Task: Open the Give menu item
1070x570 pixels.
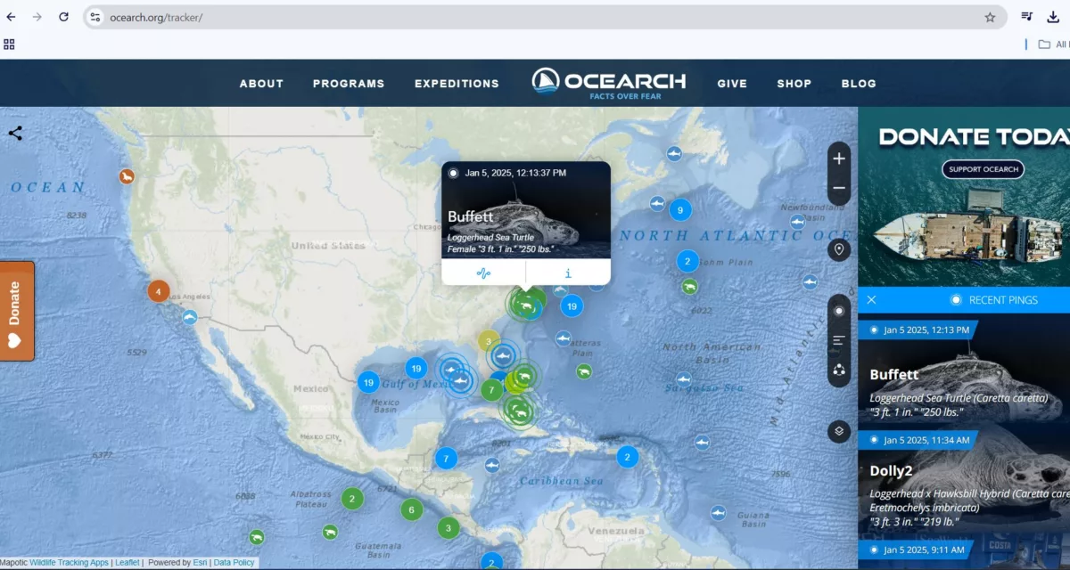Action: pyautogui.click(x=732, y=84)
